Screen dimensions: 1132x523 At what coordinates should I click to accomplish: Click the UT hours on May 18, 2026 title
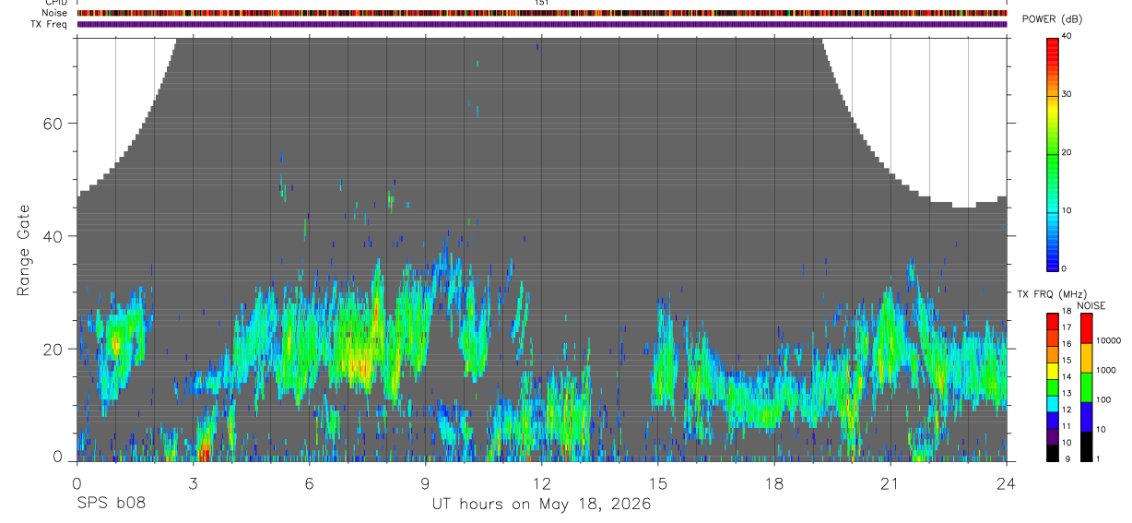coord(542,505)
